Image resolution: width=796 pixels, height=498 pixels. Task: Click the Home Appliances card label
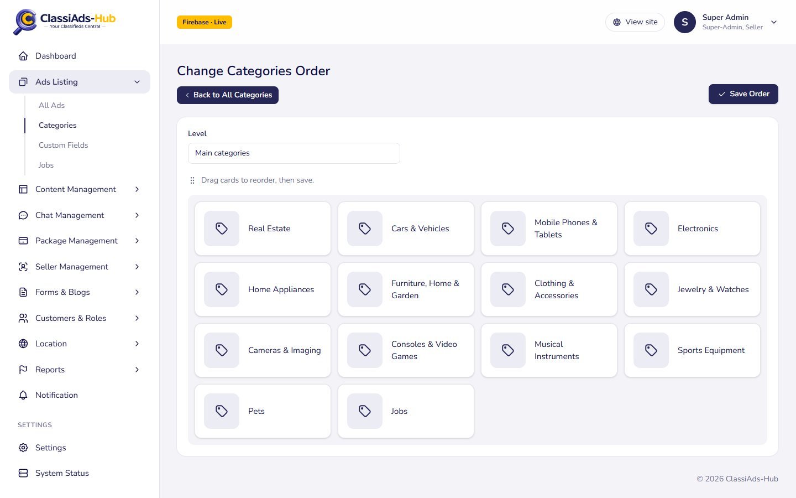tap(281, 289)
